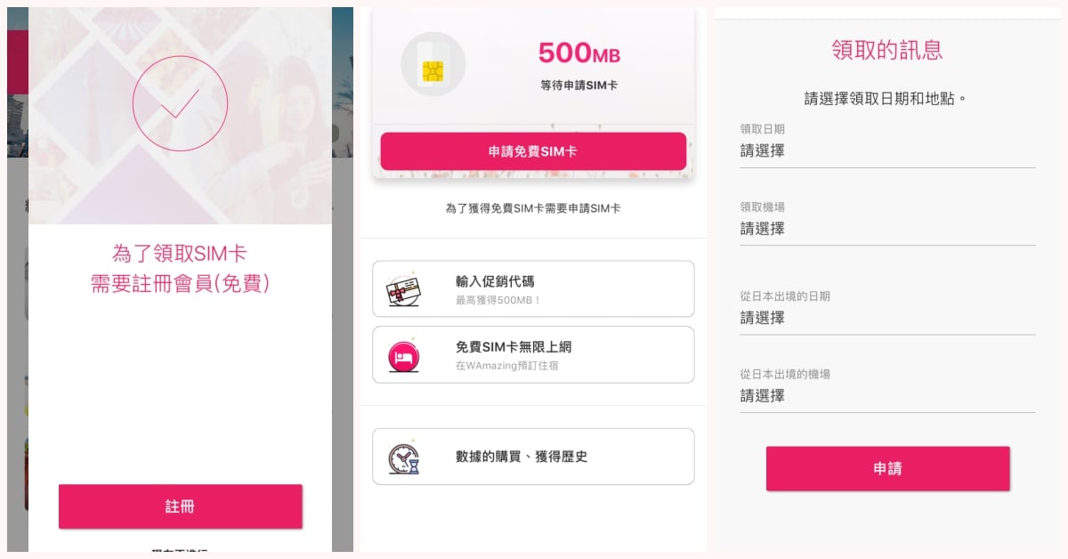1068x559 pixels.
Task: Open the 領取機場 pickup airport dropdown
Action: click(x=886, y=229)
